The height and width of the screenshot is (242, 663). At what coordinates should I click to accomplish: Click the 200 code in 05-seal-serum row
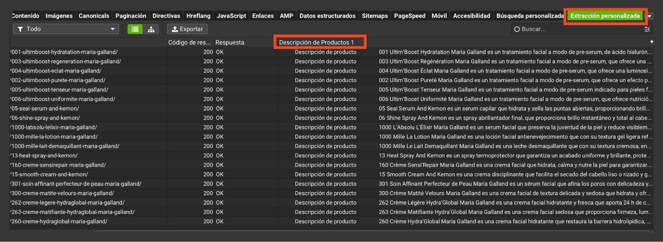(x=208, y=108)
